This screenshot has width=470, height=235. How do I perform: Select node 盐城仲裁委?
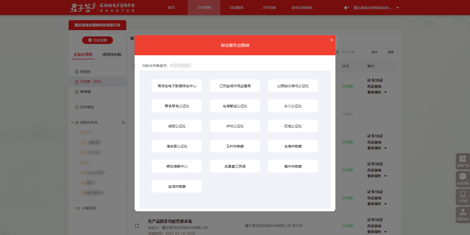tap(177, 186)
